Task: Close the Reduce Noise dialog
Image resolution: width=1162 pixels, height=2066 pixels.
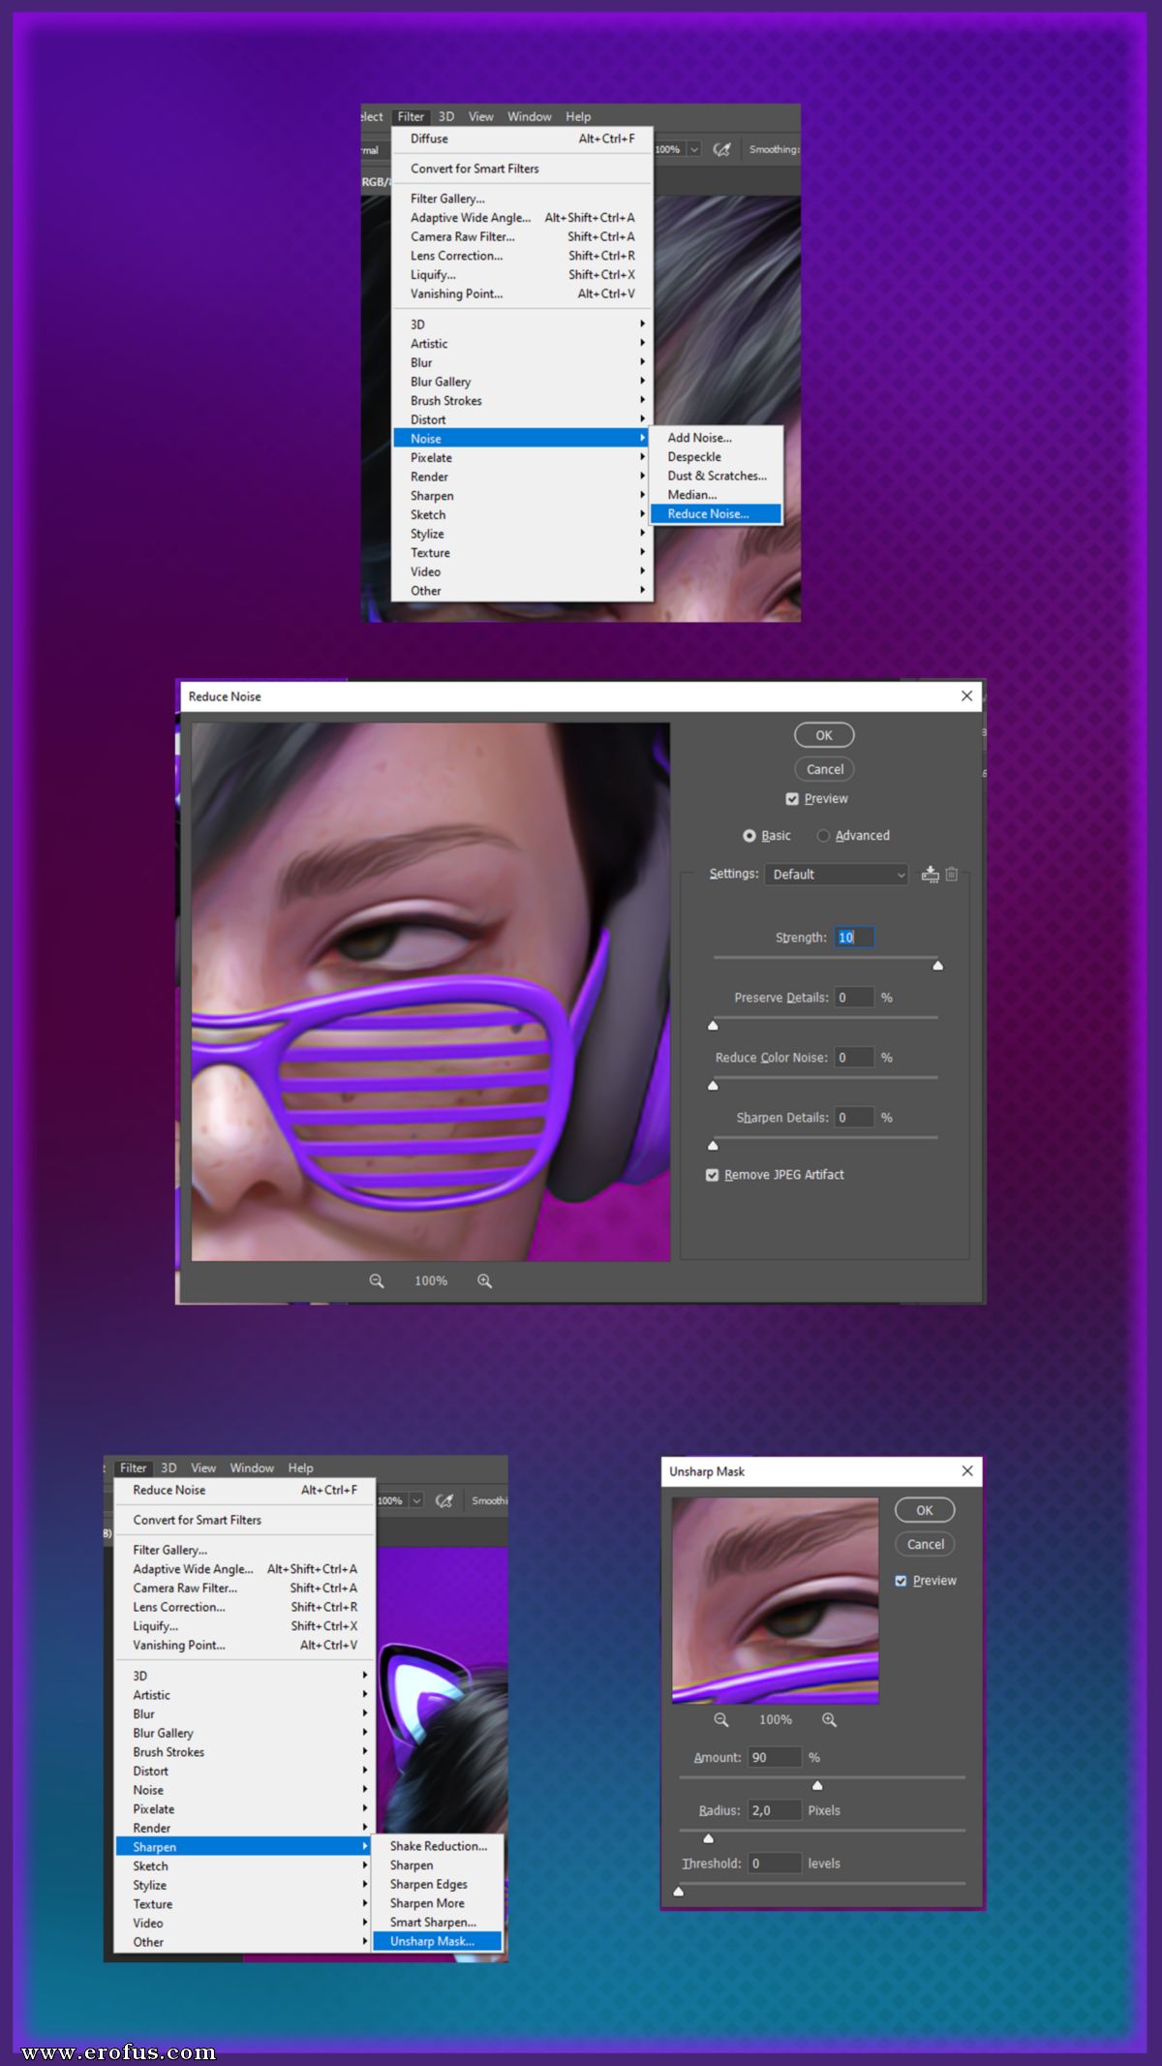Action: (x=966, y=695)
